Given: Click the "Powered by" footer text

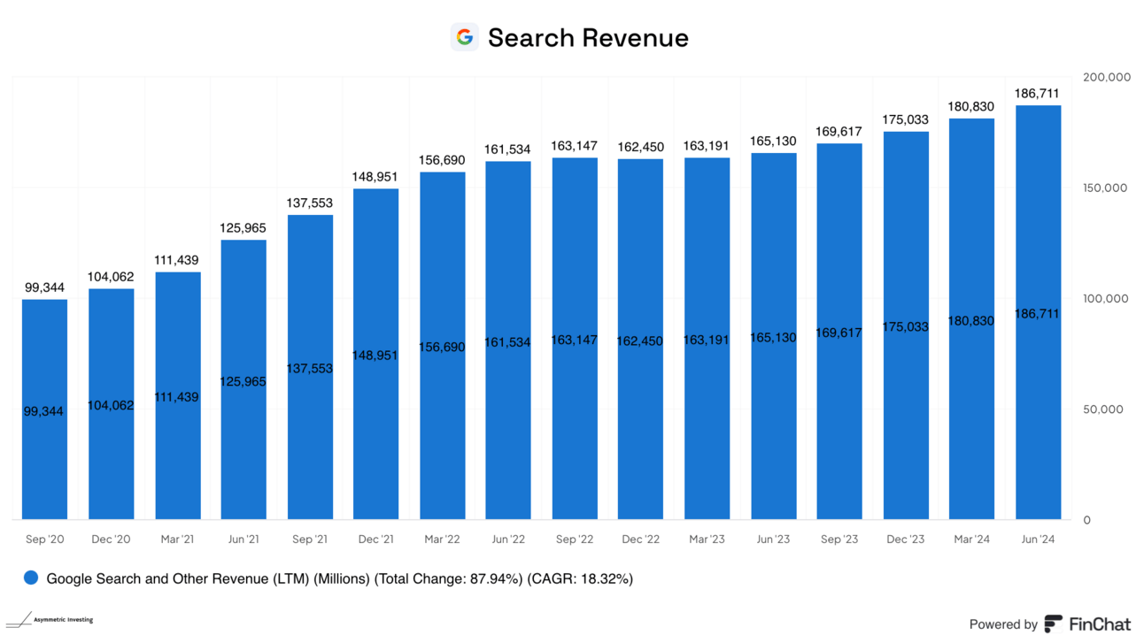Looking at the screenshot, I should point(1003,624).
